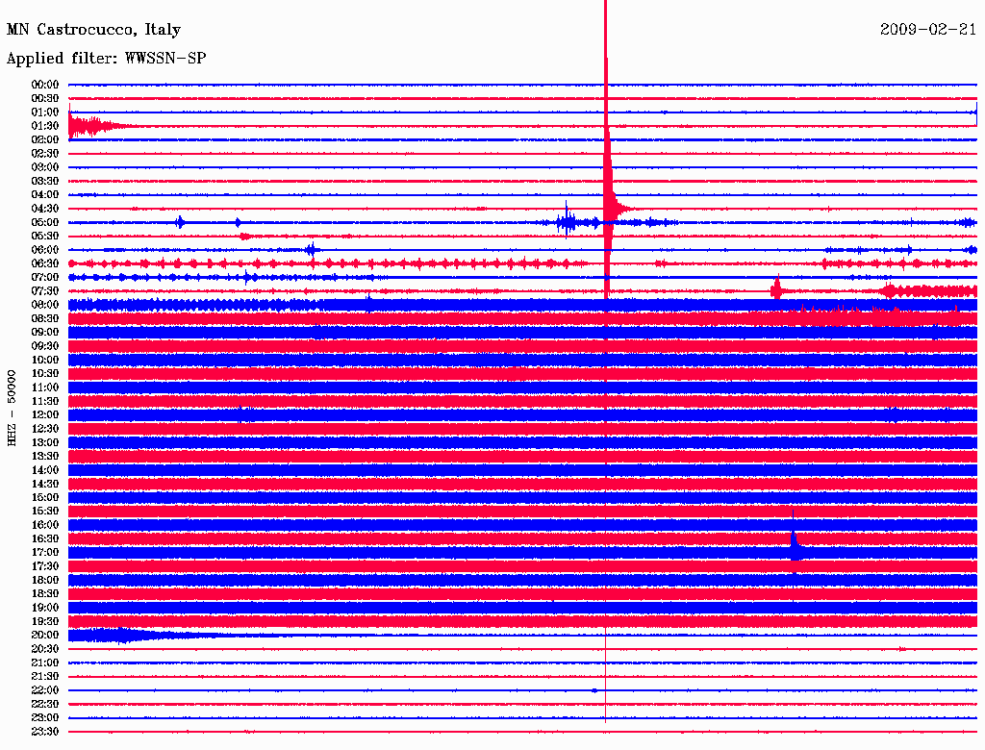985x750 pixels.
Task: Select the 08:30 time label
Action: coord(45,318)
